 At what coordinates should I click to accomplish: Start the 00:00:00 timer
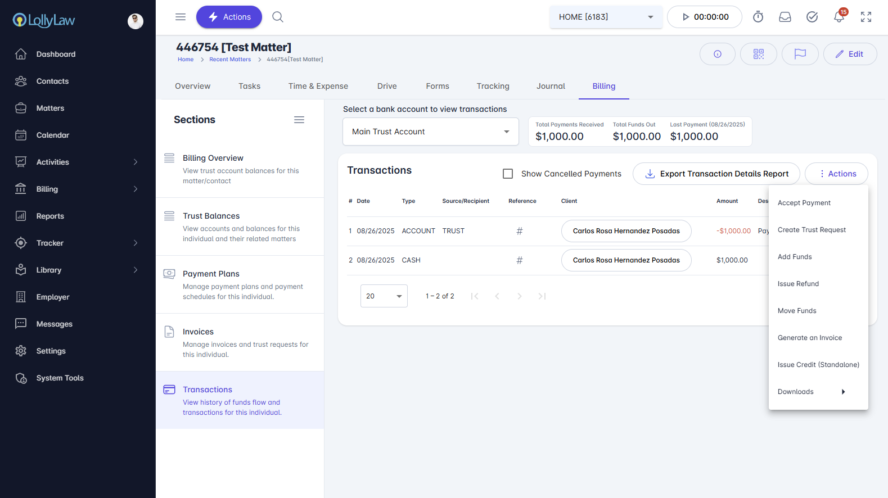click(x=705, y=17)
